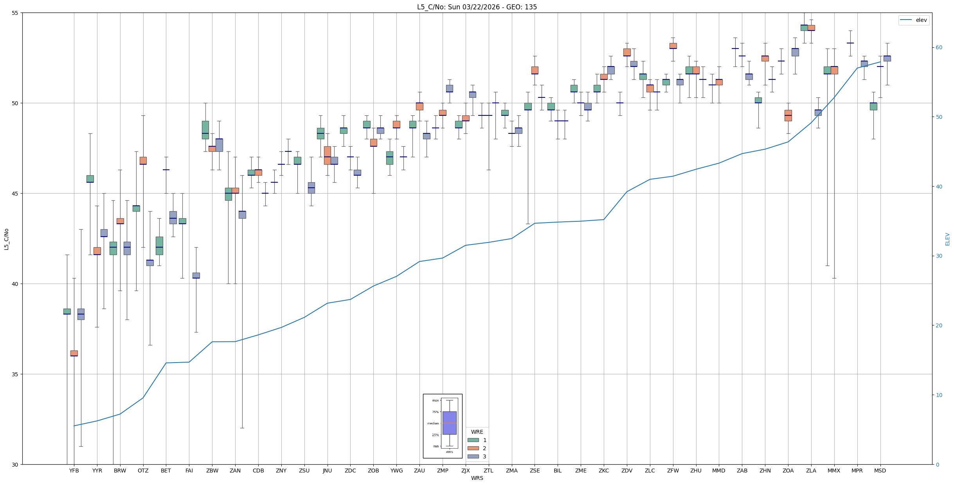Click the MMX x-axis tick label
This screenshot has height=485, width=954.
(x=834, y=471)
